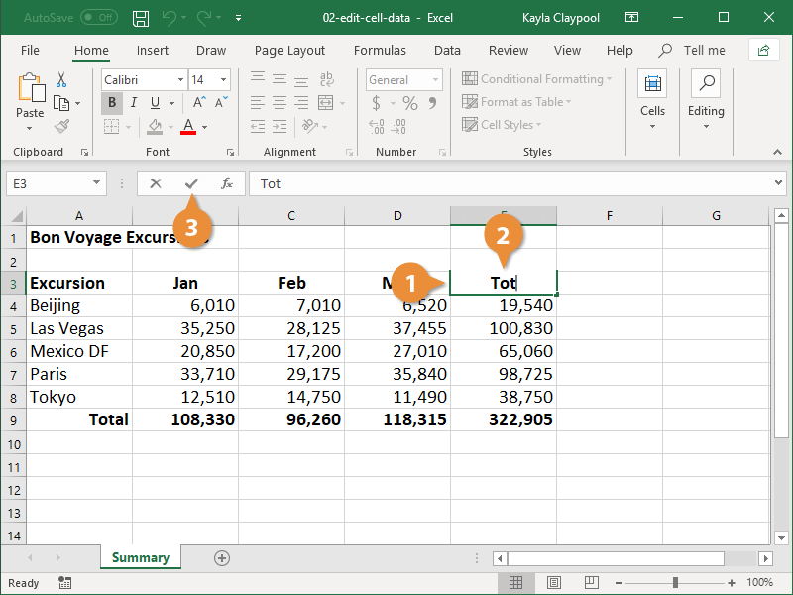This screenshot has width=793, height=595.
Task: Expand the Paste options arrow
Action: (x=30, y=129)
